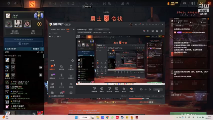Add a 直播屏幕 screen capture source
This screenshot has height=120, width=213.
[94, 90]
